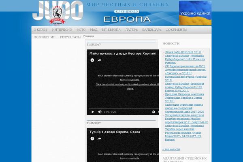Click title Турнір з дзюдо Європа, Одеса
Image resolution: width=243 pixels, height=162 pixels.
115,132
